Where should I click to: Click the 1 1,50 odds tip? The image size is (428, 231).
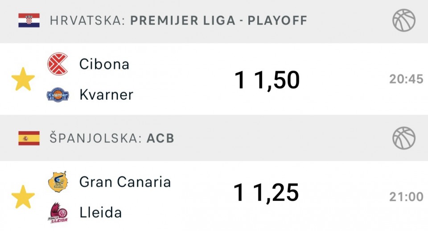click(267, 80)
